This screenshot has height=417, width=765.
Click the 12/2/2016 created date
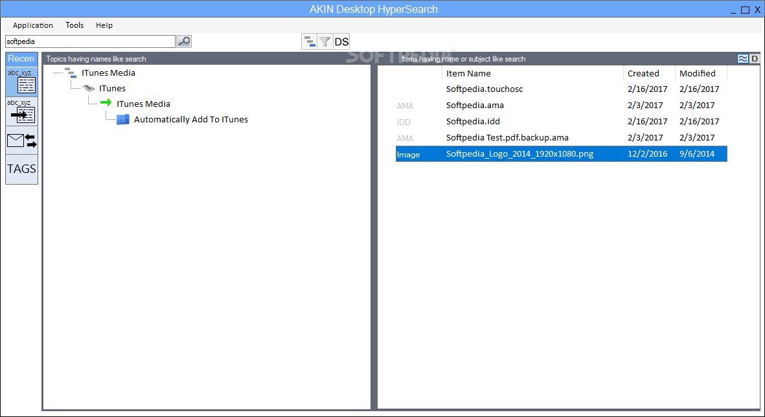pos(647,153)
